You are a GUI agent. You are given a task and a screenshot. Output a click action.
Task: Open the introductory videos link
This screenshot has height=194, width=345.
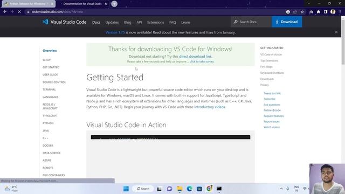pyautogui.click(x=210, y=107)
